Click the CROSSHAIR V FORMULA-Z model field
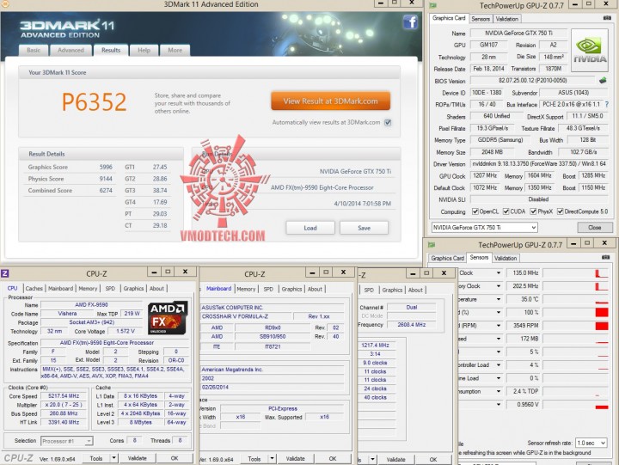The image size is (619, 465). 247,316
